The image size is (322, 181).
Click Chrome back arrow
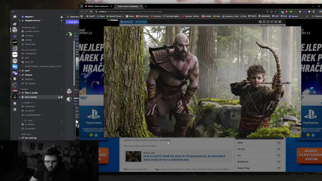(82, 12)
